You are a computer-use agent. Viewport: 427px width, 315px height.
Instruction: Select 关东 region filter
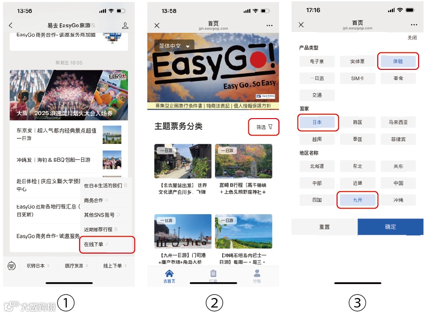coord(398,166)
